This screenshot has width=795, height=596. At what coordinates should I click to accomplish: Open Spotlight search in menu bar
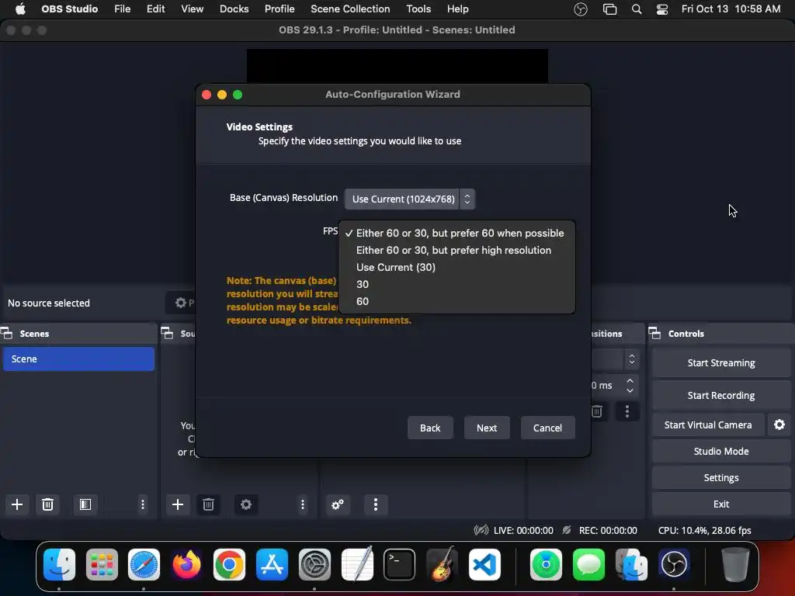pyautogui.click(x=637, y=9)
